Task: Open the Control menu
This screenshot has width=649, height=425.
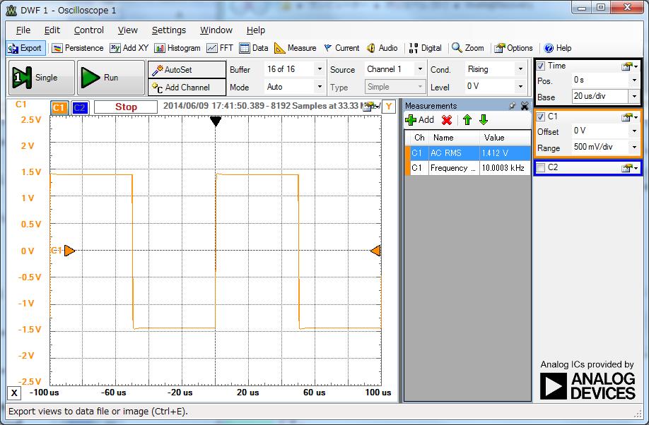Action: [x=89, y=30]
